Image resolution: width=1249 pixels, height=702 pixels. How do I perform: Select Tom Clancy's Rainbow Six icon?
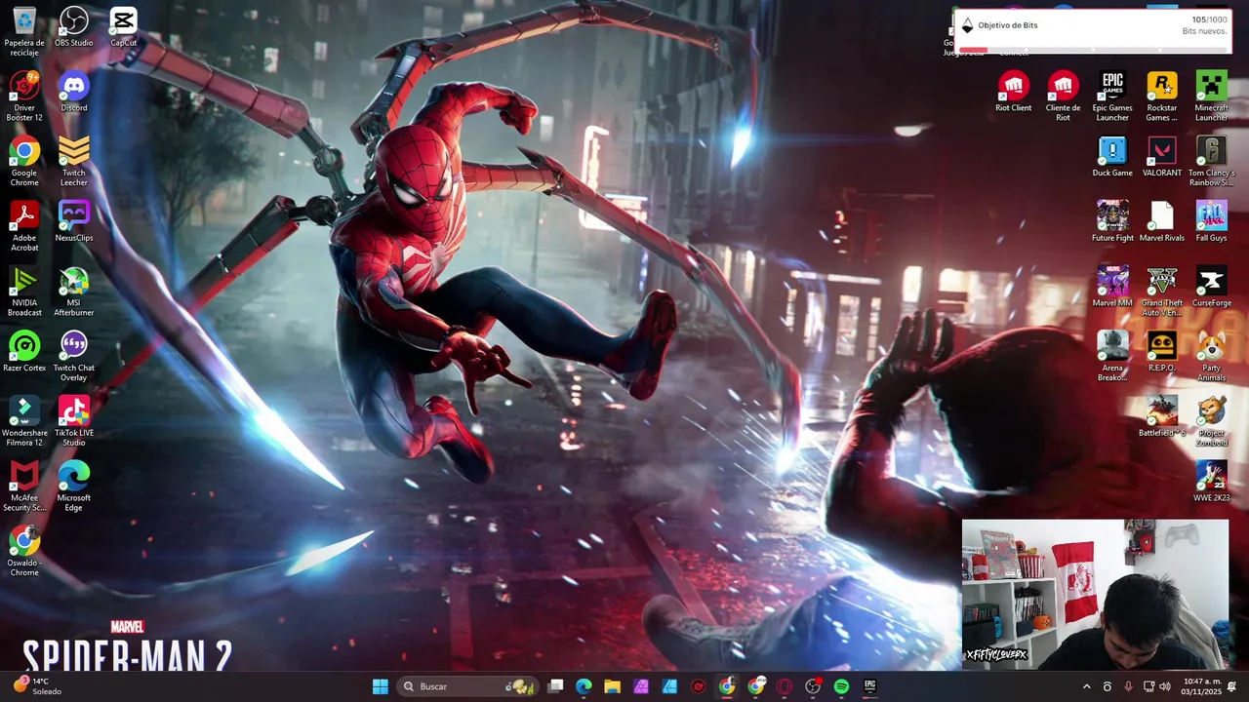[x=1211, y=162]
